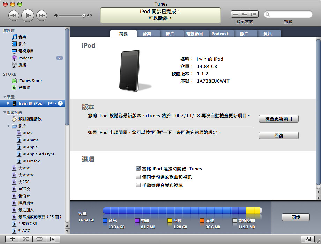The width and height of the screenshot is (321, 244).
Task: Click the 檢查更新項目 button
Action: click(x=278, y=119)
